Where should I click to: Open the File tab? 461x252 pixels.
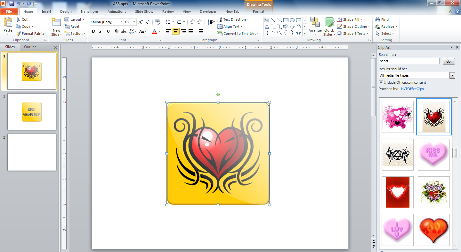(x=9, y=11)
